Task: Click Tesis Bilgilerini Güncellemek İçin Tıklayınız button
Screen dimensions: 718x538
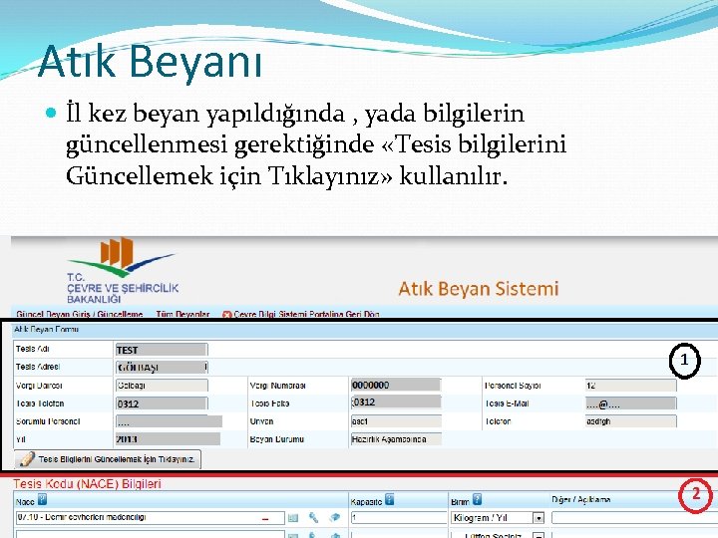Action: click(x=108, y=459)
